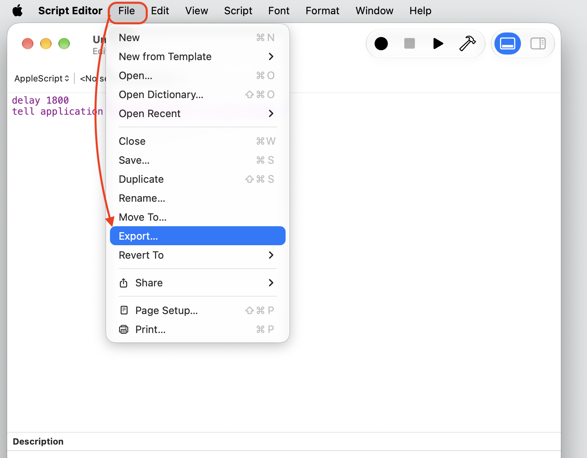Open the AppleScript language dropdown
Viewport: 587px width, 458px height.
coord(42,78)
